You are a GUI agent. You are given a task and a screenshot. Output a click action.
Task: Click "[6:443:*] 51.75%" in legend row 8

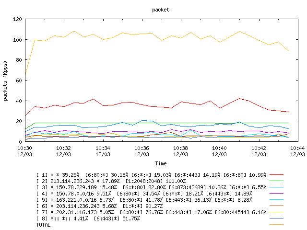117,218
